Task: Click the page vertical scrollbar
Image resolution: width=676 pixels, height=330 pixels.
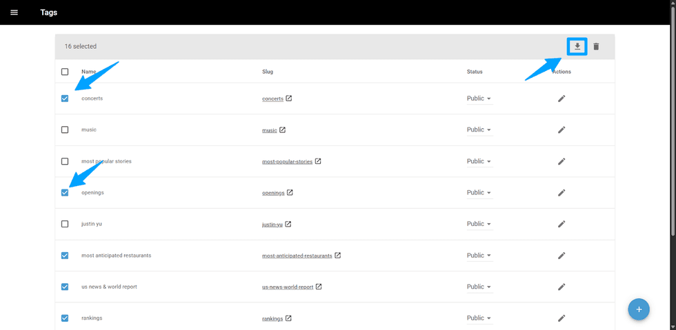Action: (673, 165)
